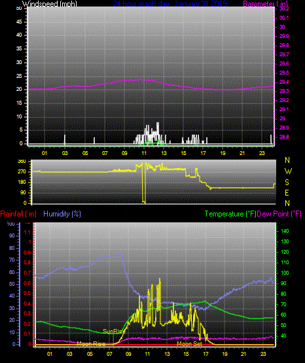Click the 25 mph windspeed axis value
This screenshot has width=305, height=363.
(19, 76)
